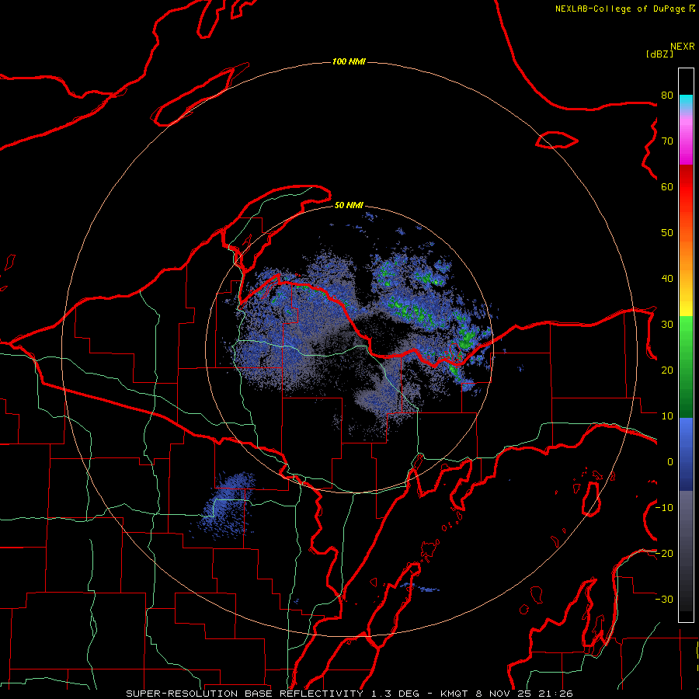Pick the yellow segment of color bar
Screen dimensions: 699x699
point(686,303)
